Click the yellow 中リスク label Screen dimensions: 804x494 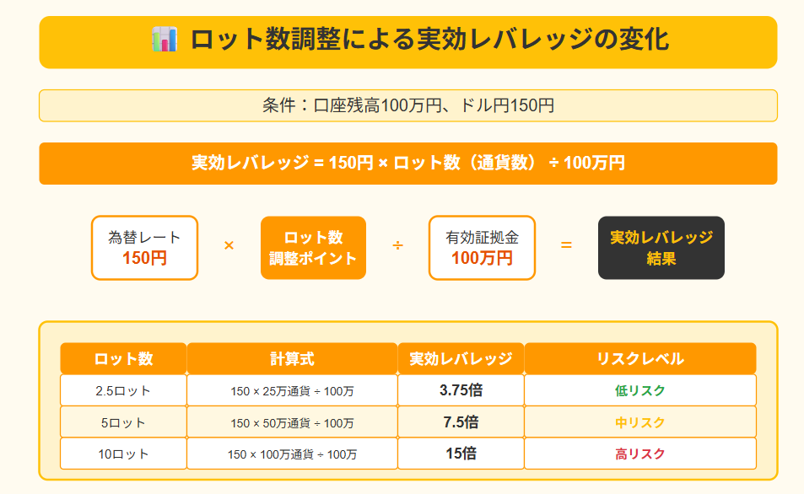pyautogui.click(x=640, y=423)
